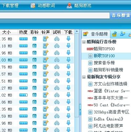Set ringtone for the 59 MB row song
Viewport: 131px width, 132px height.
[x=46, y=116]
